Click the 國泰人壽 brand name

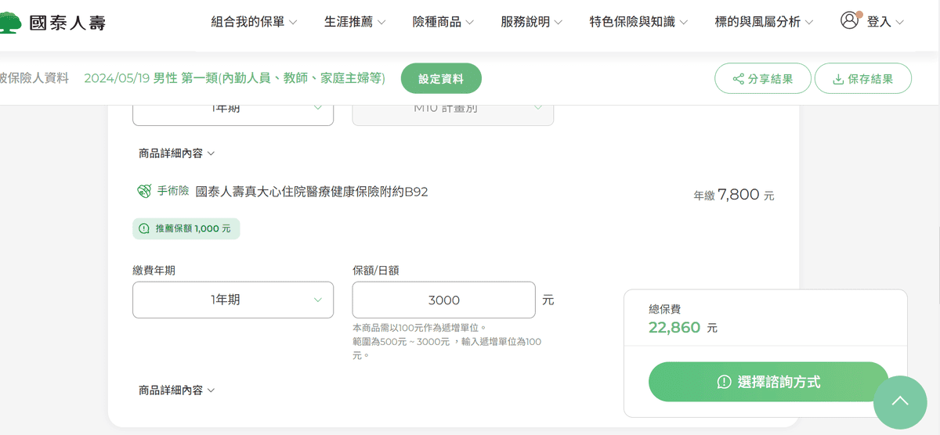(67, 23)
